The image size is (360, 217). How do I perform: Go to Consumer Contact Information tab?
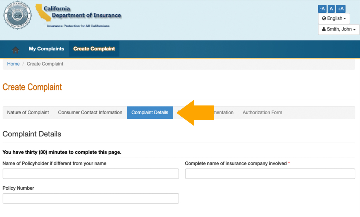click(x=90, y=112)
